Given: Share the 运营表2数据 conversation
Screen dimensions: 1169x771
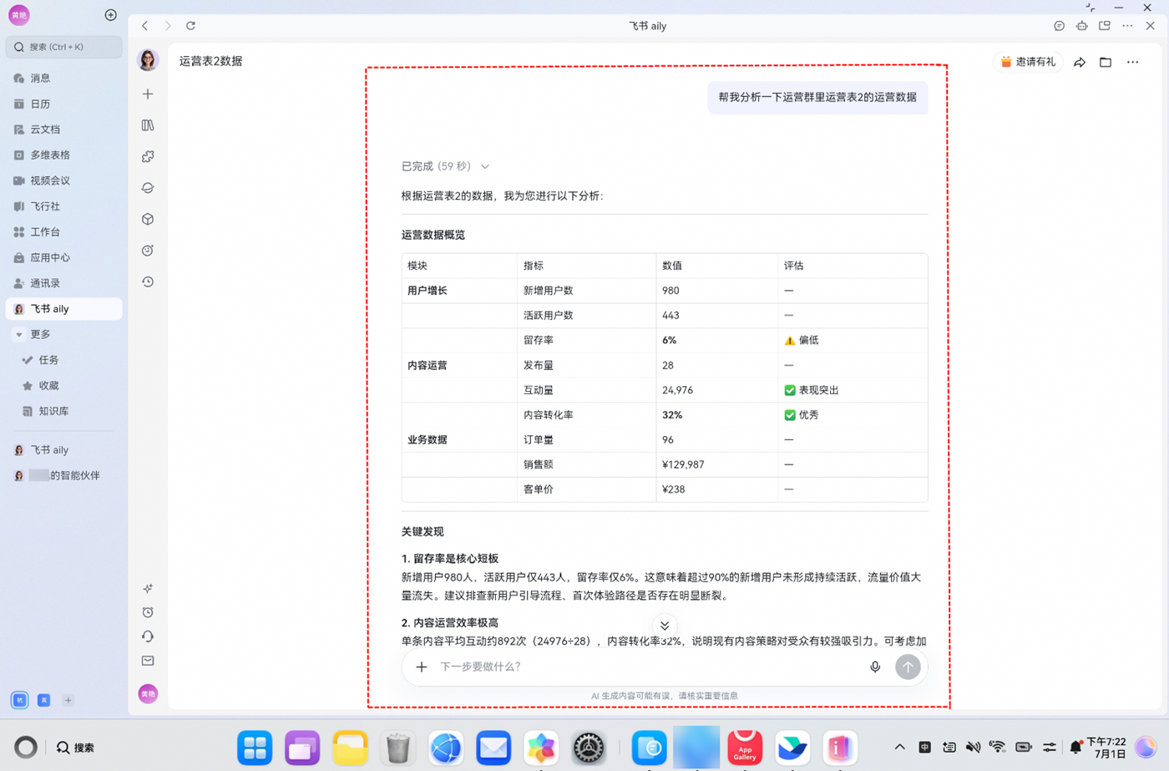Looking at the screenshot, I should click(x=1080, y=62).
